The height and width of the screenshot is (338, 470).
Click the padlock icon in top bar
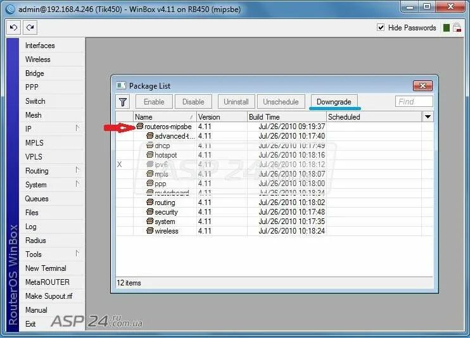click(457, 28)
